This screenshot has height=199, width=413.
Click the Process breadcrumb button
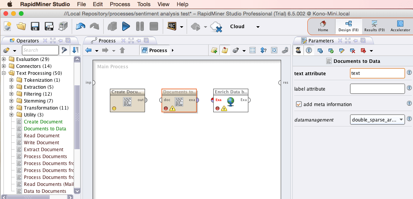[x=155, y=51]
